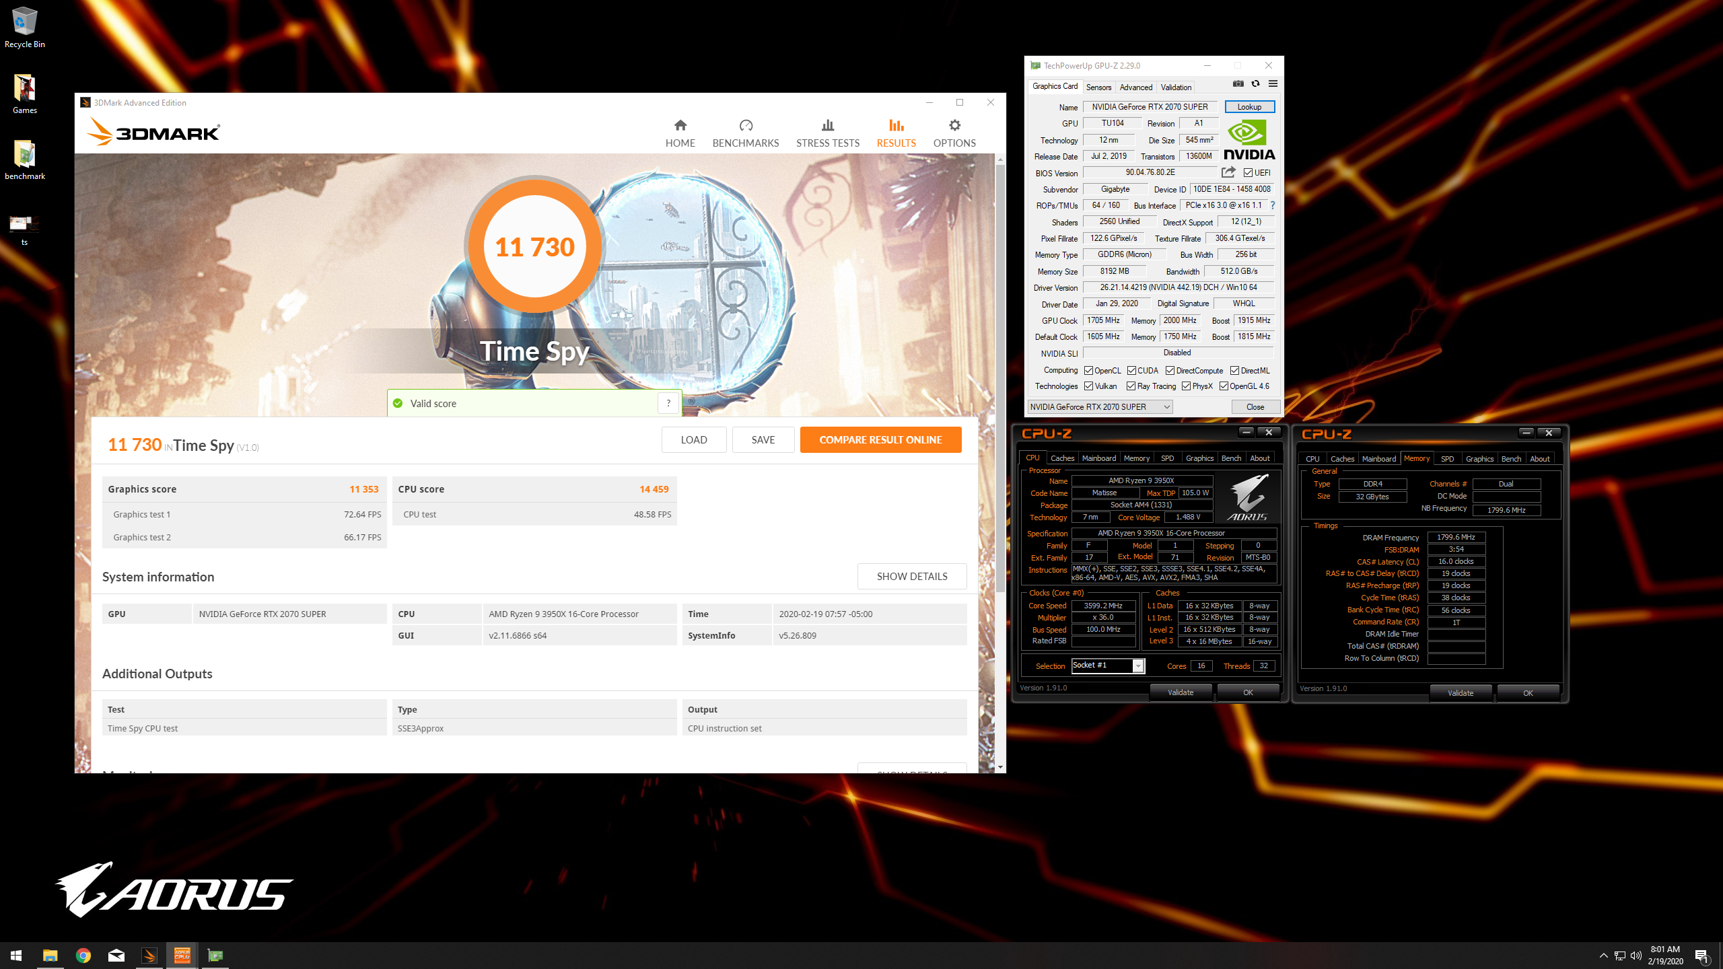Screen dimensions: 1723x969
Task: Open Windows Start menu
Action: click(x=16, y=956)
